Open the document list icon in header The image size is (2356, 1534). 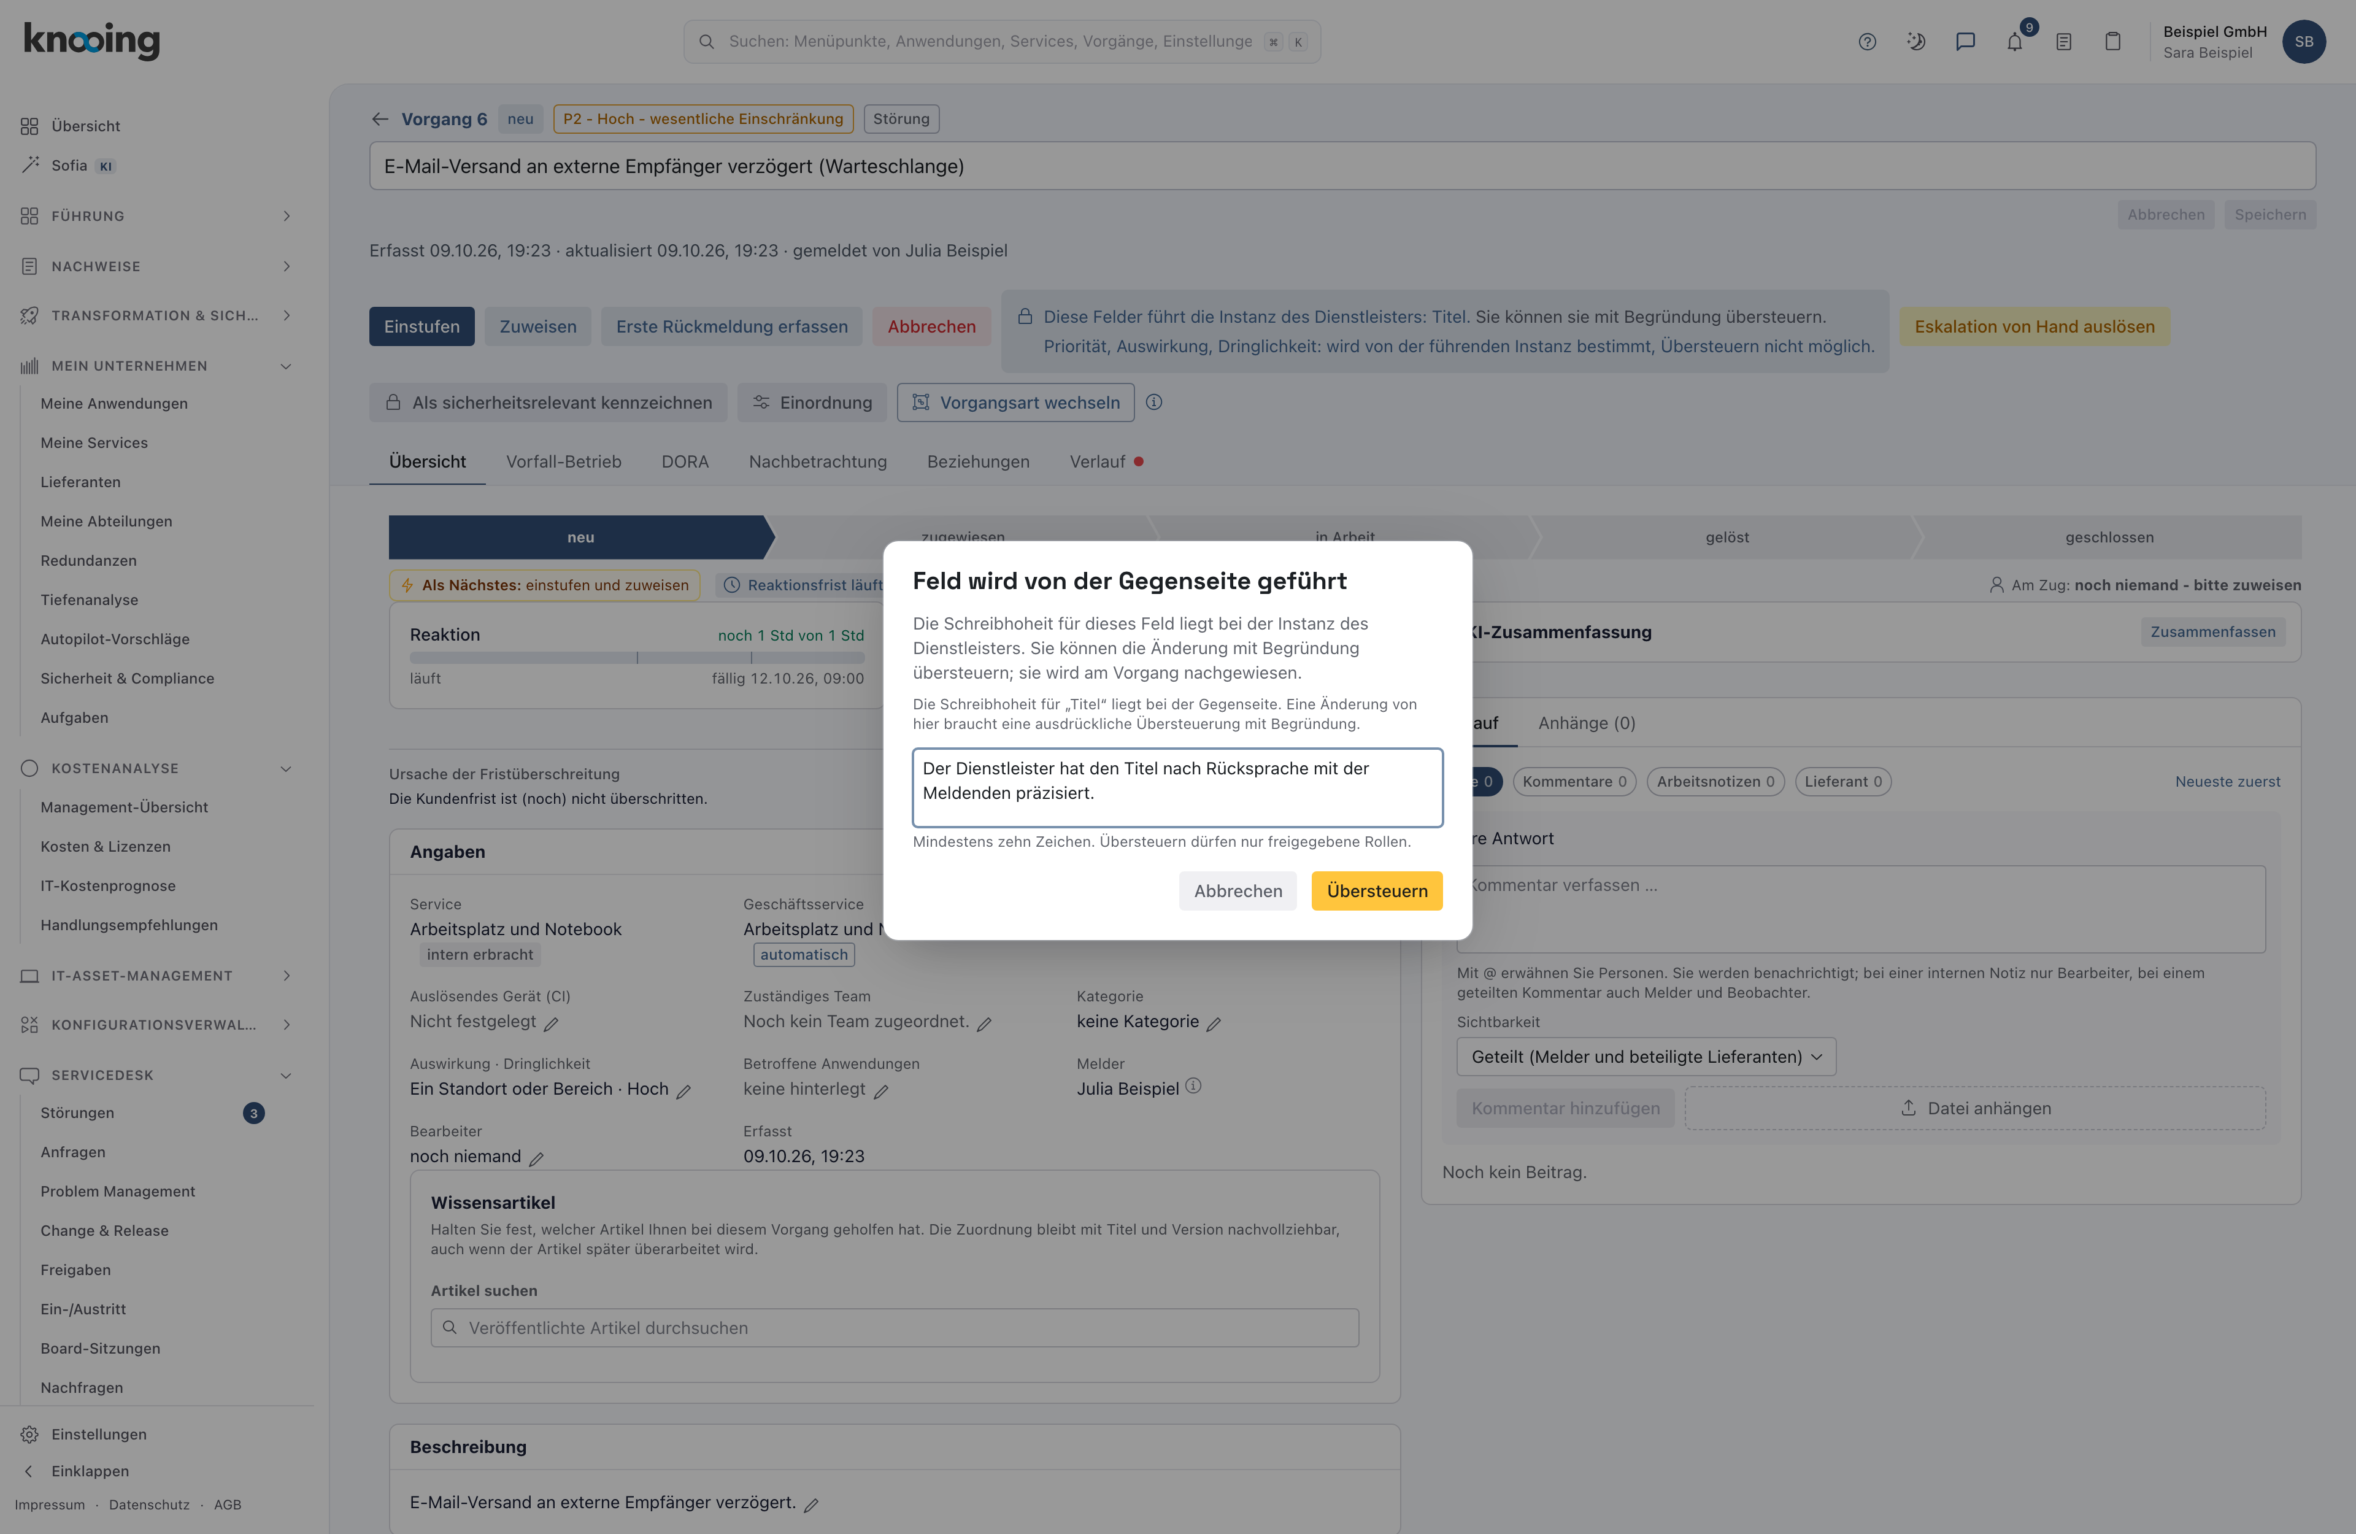[2064, 42]
